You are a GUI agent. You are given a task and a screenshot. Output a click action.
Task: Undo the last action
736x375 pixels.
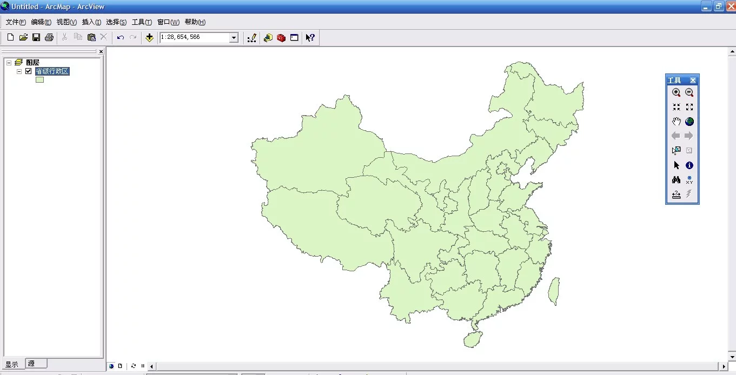[121, 37]
